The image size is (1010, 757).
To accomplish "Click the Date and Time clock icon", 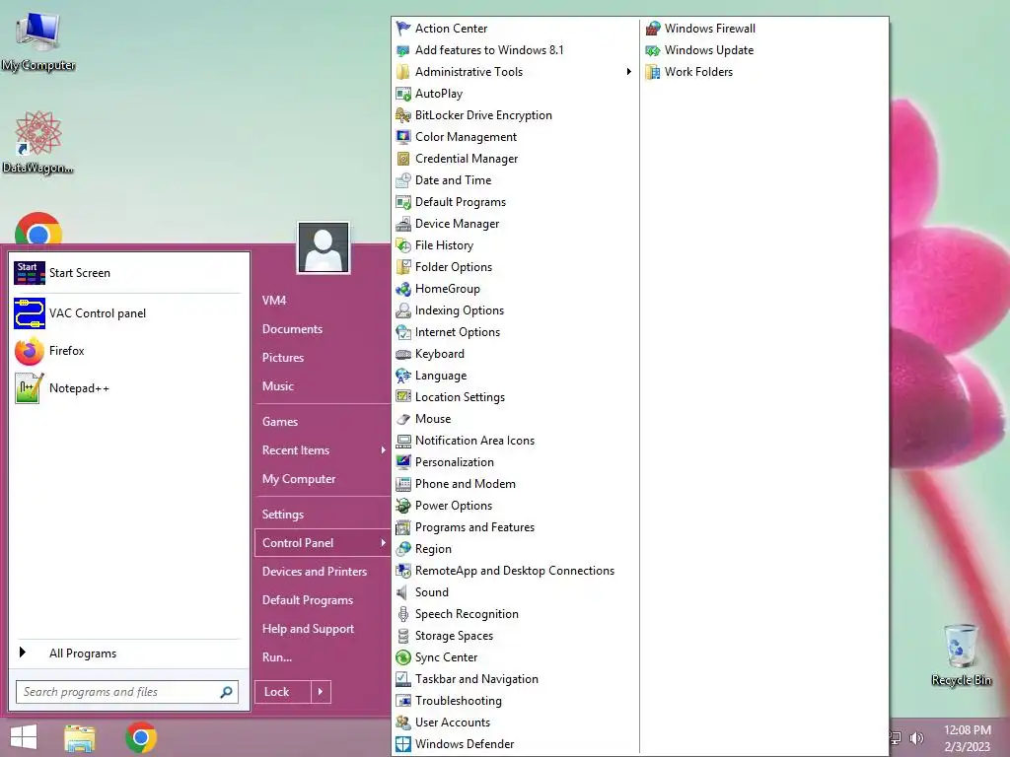I will (403, 180).
